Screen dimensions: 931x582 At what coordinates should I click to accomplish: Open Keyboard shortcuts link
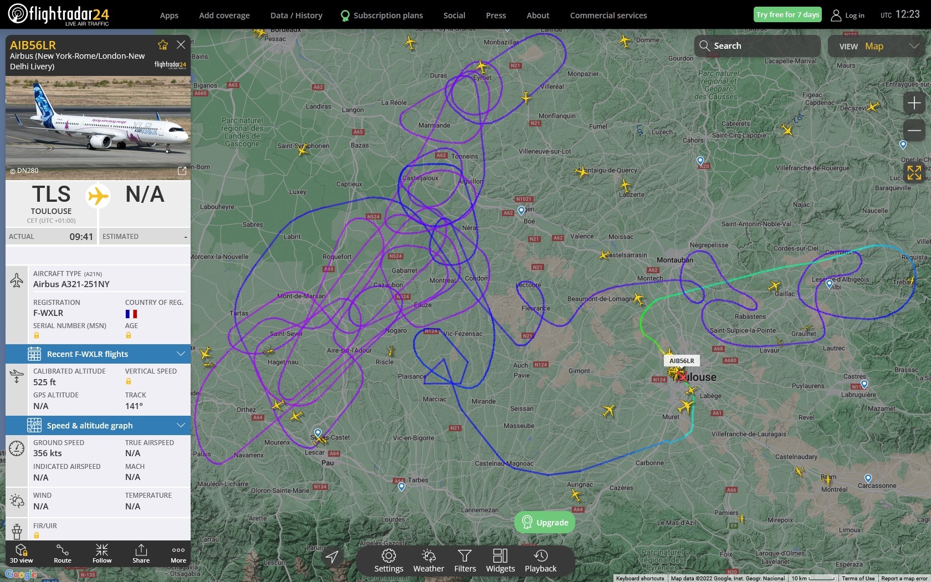[x=640, y=578]
